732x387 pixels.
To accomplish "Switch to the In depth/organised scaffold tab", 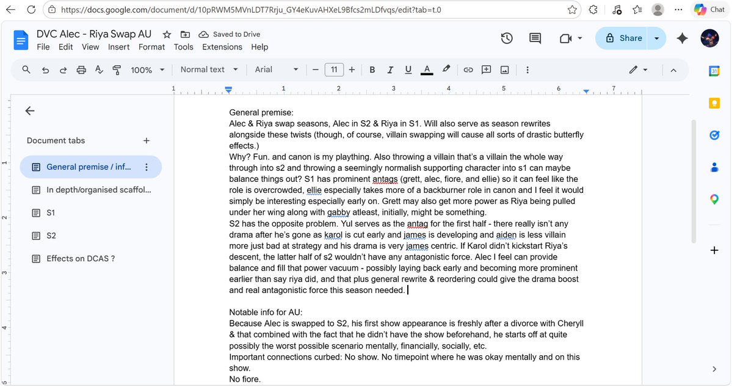I will 91,190.
